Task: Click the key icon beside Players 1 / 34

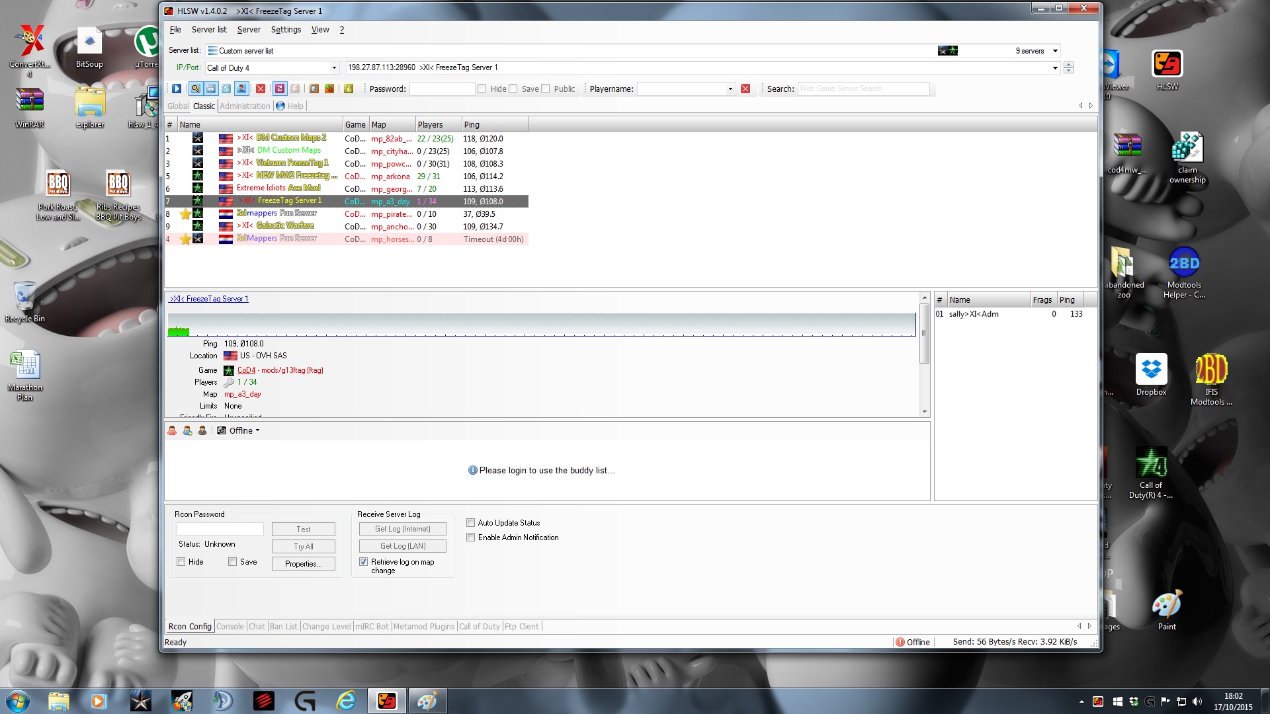Action: pos(229,382)
